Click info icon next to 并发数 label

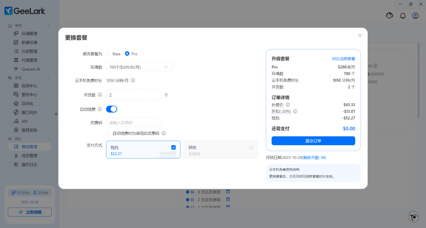100,95
